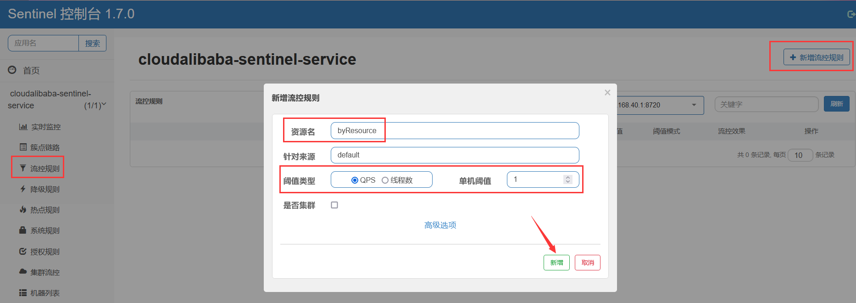856x303 pixels.
Task: Click the 操作 column header
Action: [x=812, y=131]
